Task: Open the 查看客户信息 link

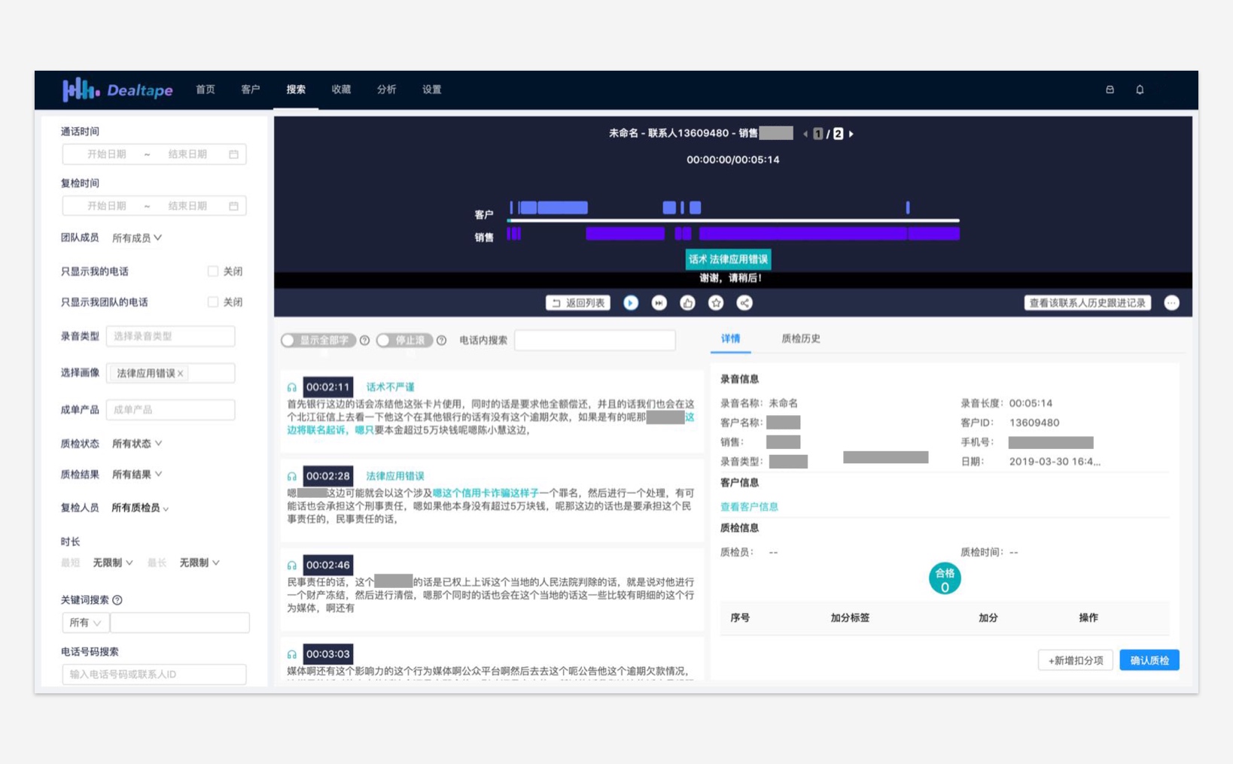Action: coord(749,507)
